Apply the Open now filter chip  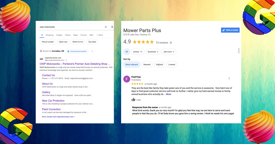click(x=63, y=42)
